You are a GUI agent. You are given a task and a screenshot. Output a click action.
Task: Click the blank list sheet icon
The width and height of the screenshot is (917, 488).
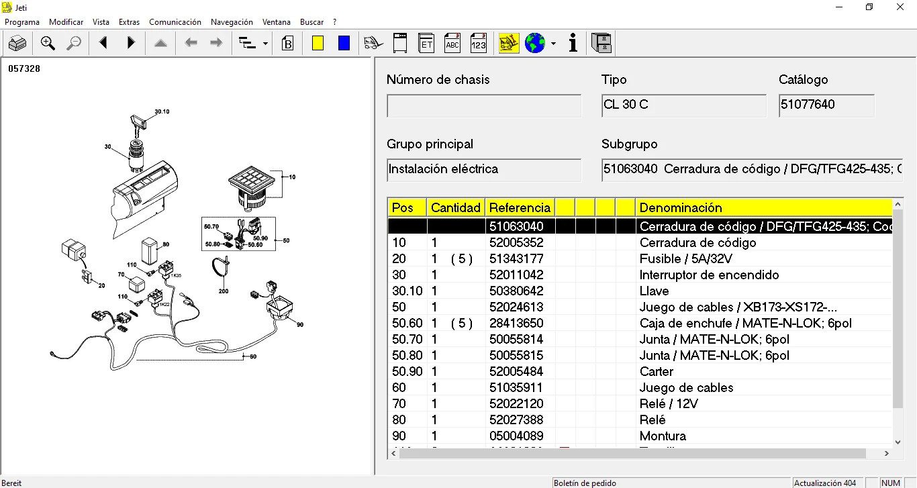(399, 44)
